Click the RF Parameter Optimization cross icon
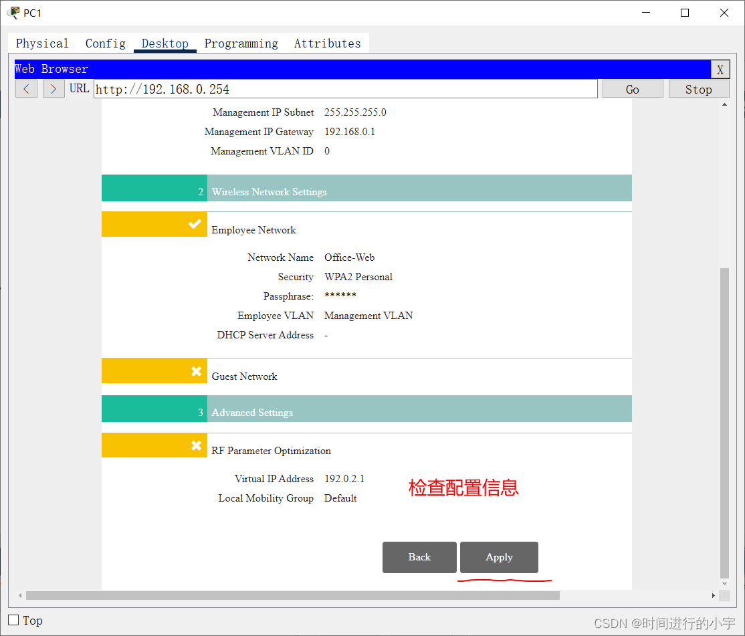 (196, 445)
